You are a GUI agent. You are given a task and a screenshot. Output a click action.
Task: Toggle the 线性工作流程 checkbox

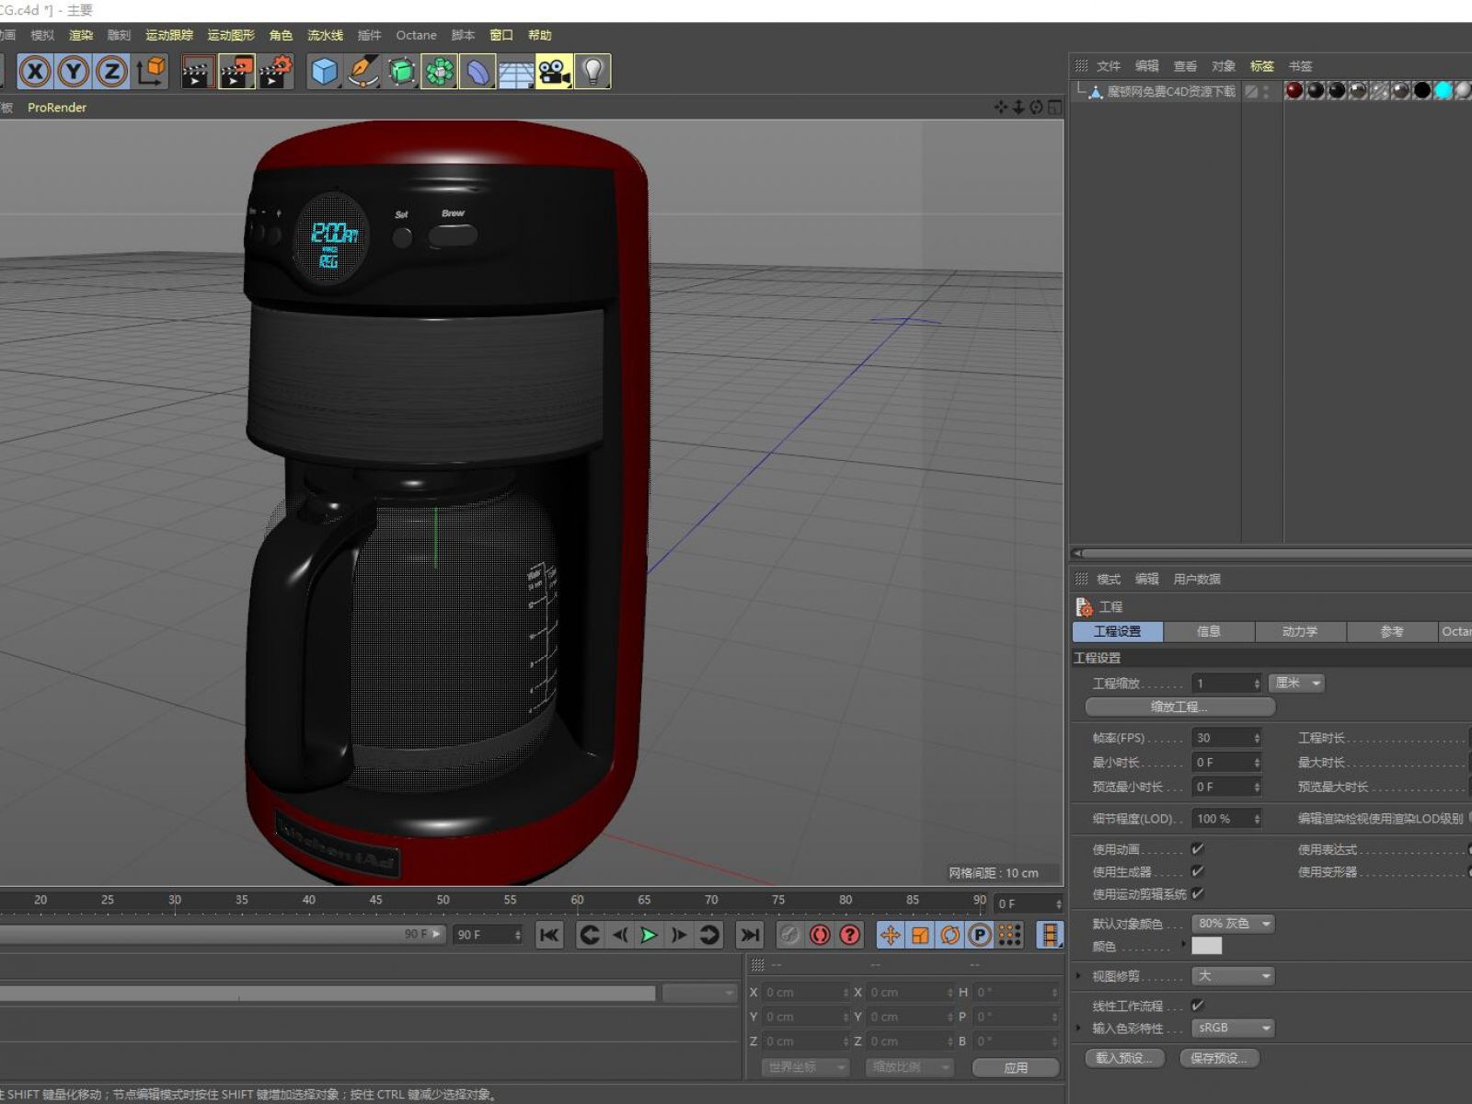coord(1197,1006)
